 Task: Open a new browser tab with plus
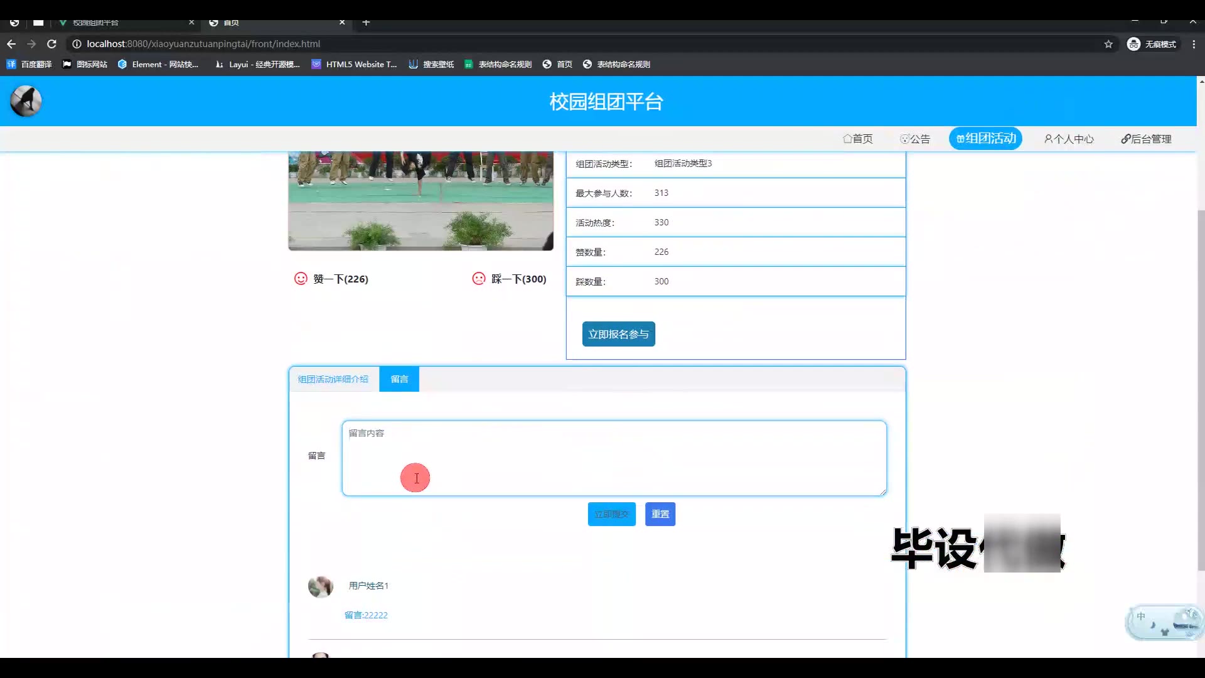366,23
